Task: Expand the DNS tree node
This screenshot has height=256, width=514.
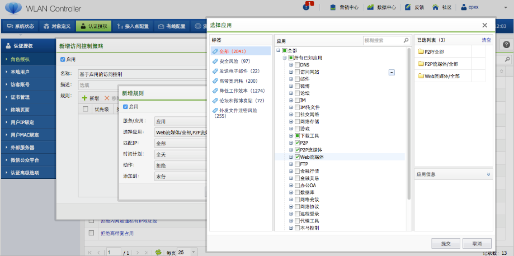Action: [291, 65]
